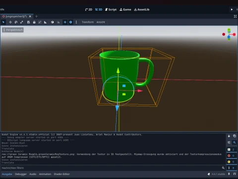Click the "Neuer Szenen-Root" log line

(x=13, y=143)
